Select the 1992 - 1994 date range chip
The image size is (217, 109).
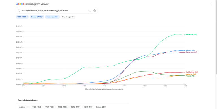tap(62, 107)
